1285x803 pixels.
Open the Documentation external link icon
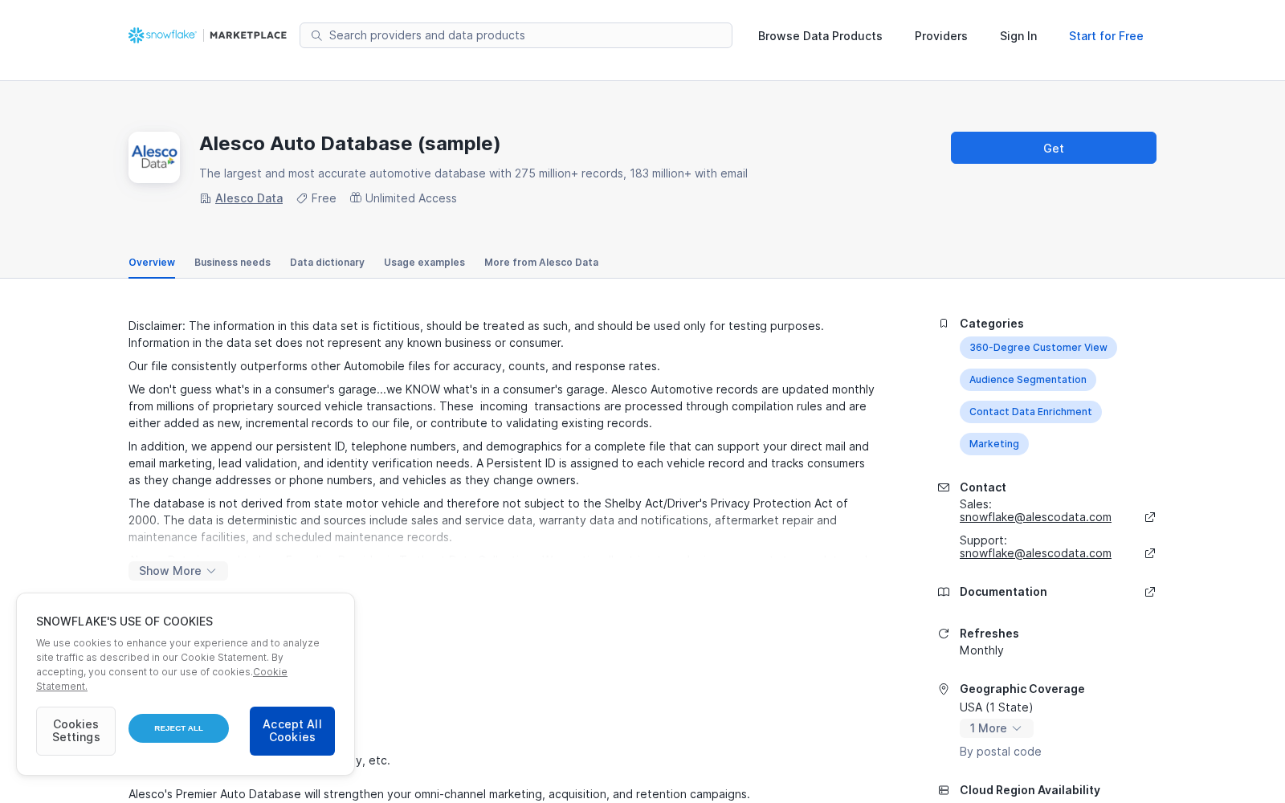click(x=1150, y=592)
